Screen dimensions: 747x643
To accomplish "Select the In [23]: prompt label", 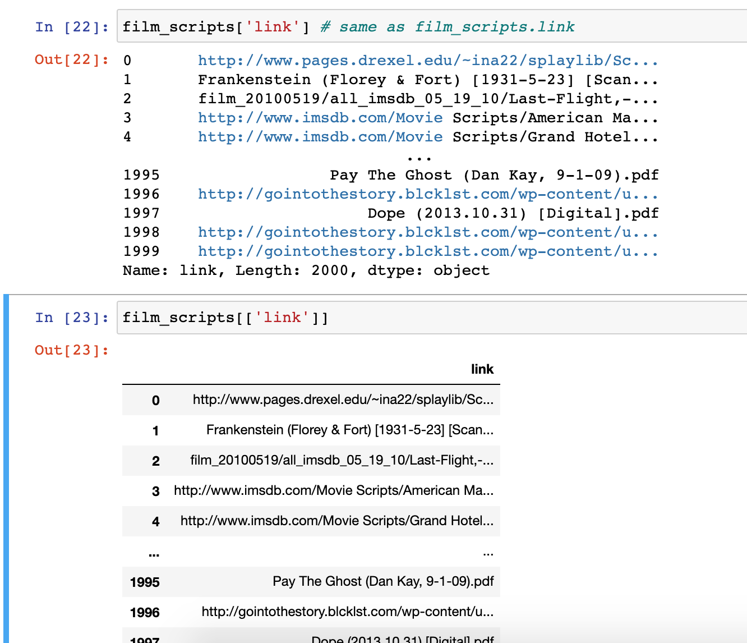I will tap(72, 318).
